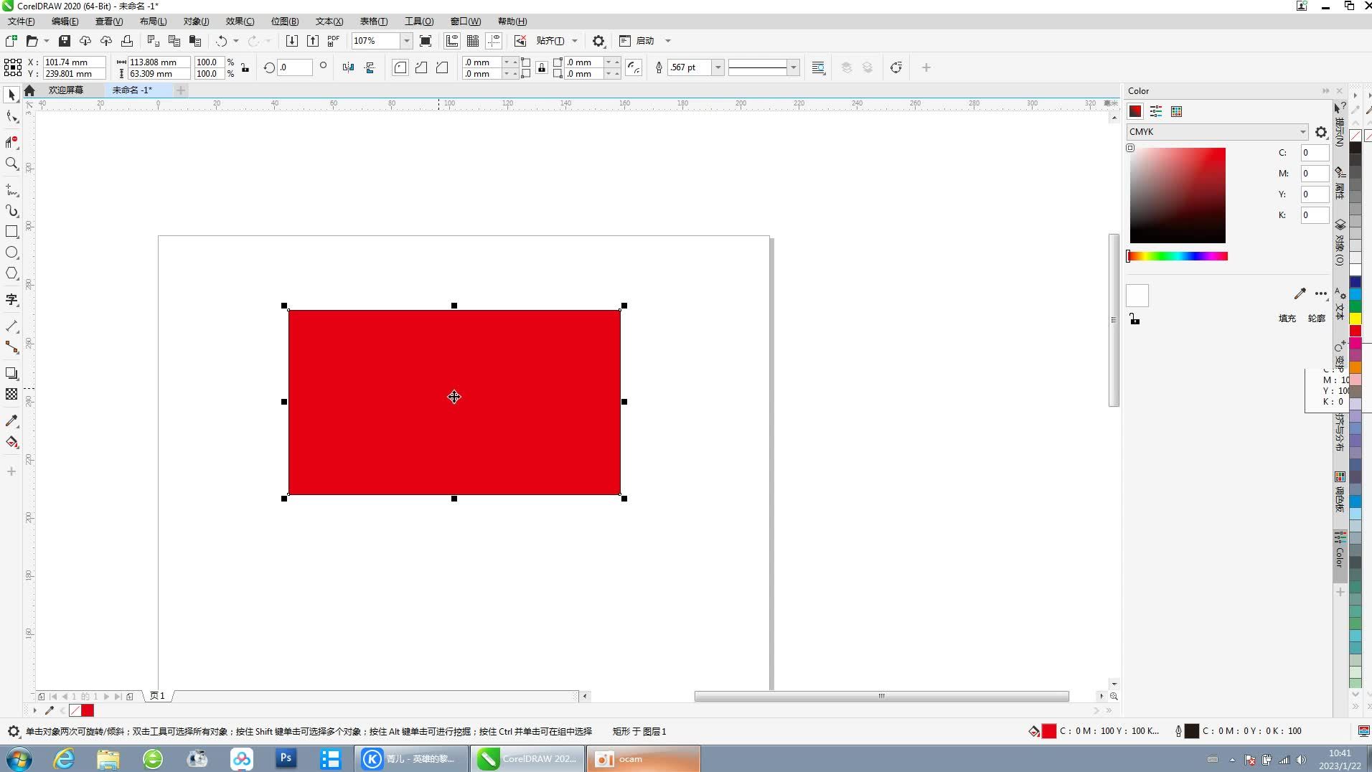Image resolution: width=1372 pixels, height=772 pixels.
Task: Select the Color Eyedropper tool
Action: (x=11, y=421)
